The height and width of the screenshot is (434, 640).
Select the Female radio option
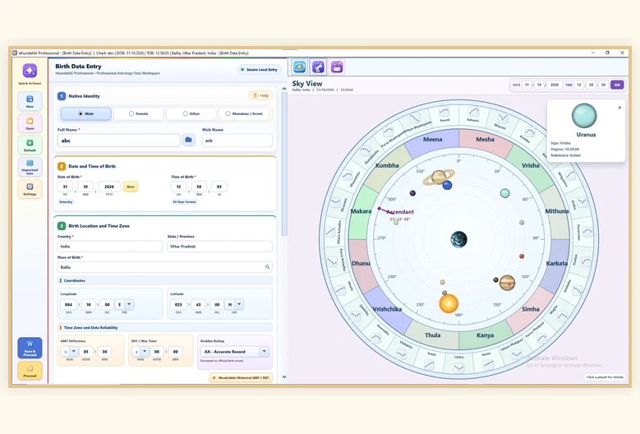pos(138,113)
